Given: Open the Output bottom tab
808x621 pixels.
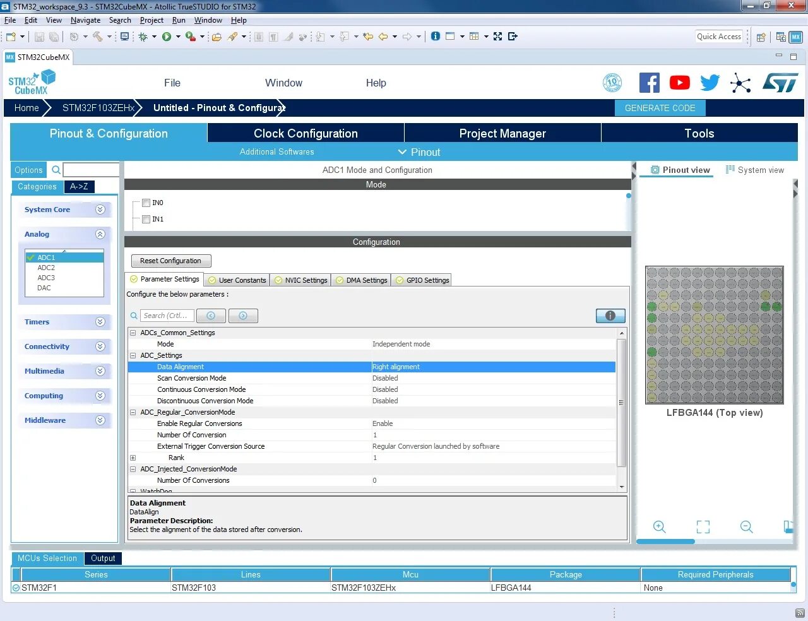Looking at the screenshot, I should (x=103, y=559).
